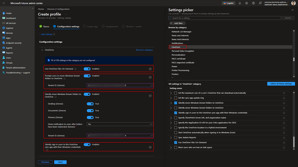Expand Specify the OneDrive location hybrid row
This screenshot has height=167, width=298.
click(171, 128)
